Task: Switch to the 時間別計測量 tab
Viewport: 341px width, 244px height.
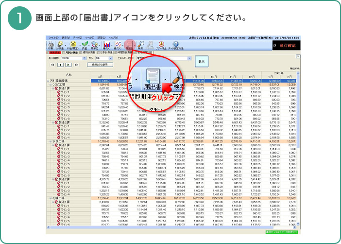Action: 123,52
